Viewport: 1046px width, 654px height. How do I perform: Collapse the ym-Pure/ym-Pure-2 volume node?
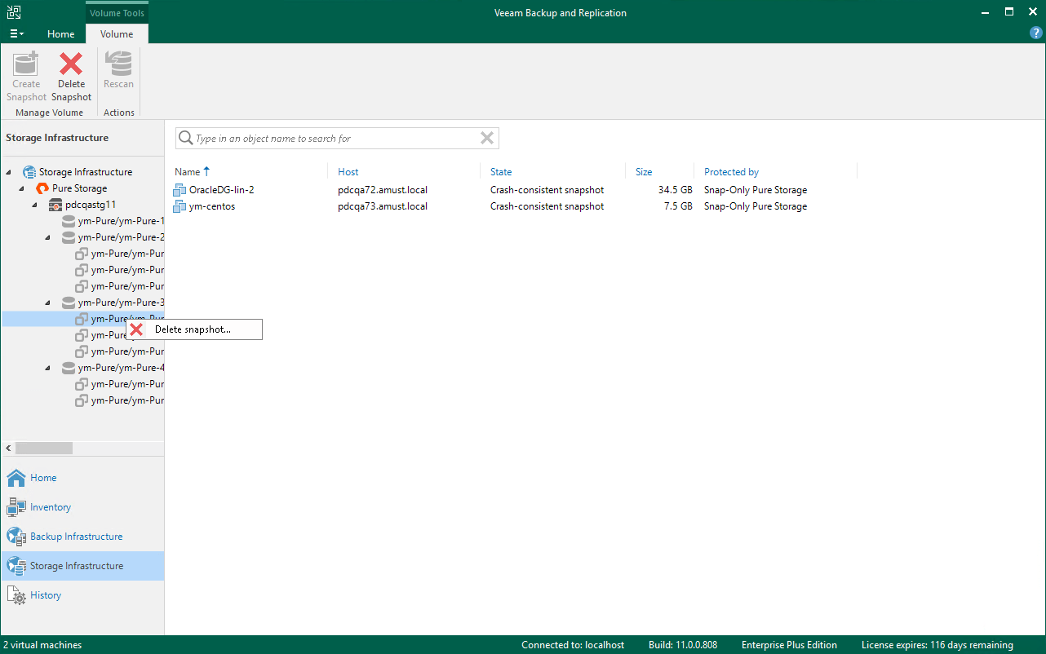click(46, 236)
